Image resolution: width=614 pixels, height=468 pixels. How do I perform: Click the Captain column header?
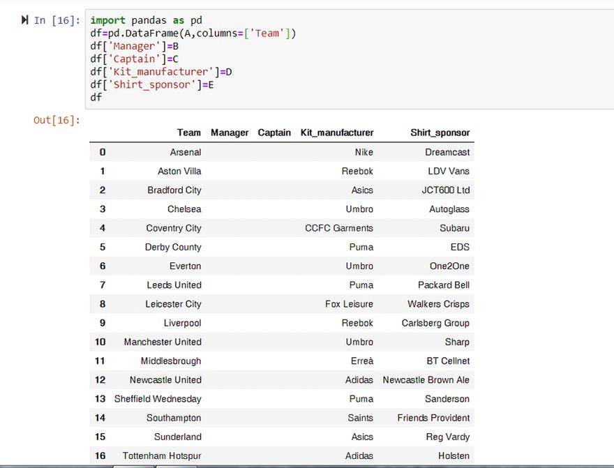274,133
